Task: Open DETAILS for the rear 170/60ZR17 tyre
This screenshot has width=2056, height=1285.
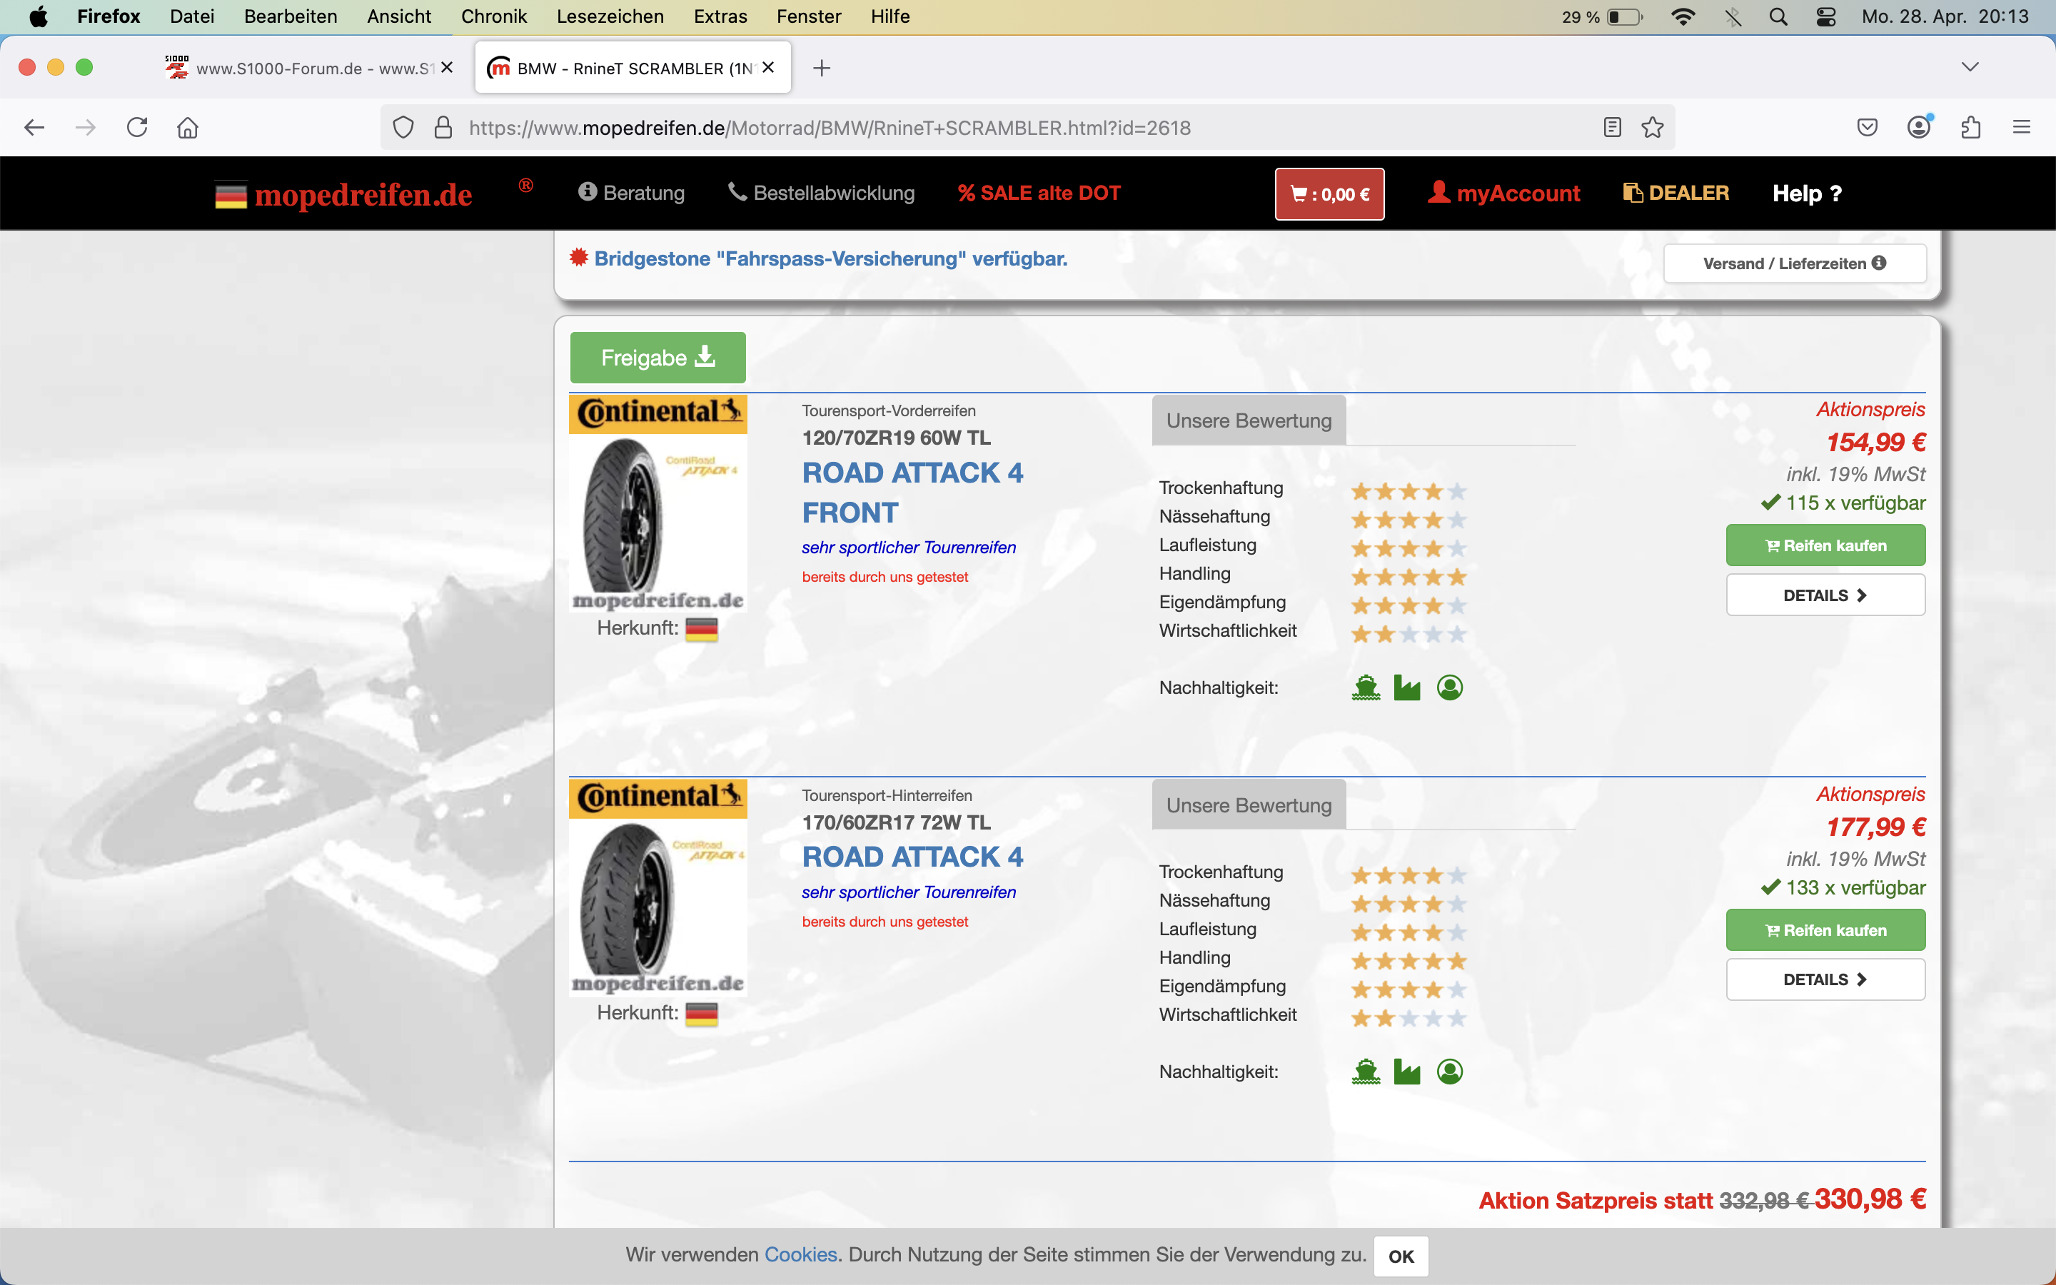Action: click(1825, 980)
